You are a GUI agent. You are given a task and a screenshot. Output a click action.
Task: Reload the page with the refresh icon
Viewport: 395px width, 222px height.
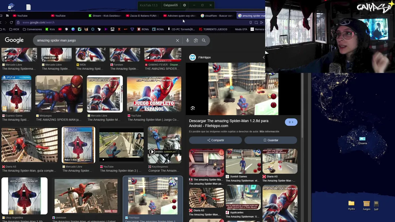coord(11,22)
